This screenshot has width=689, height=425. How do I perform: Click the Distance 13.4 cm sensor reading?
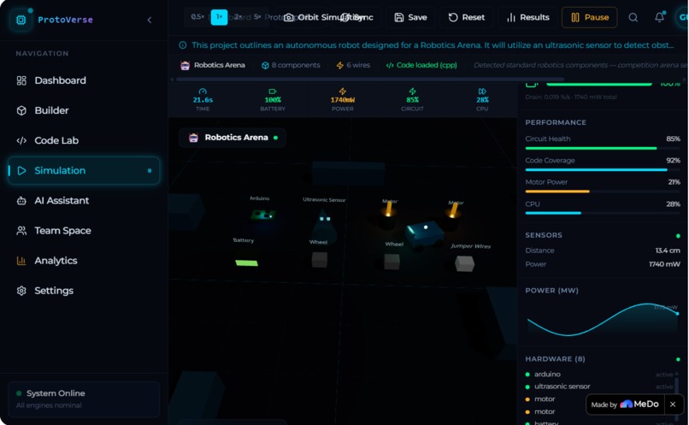click(x=603, y=250)
